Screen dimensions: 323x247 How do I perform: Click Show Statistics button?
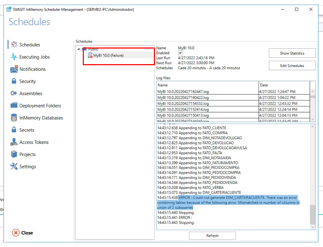pos(292,53)
